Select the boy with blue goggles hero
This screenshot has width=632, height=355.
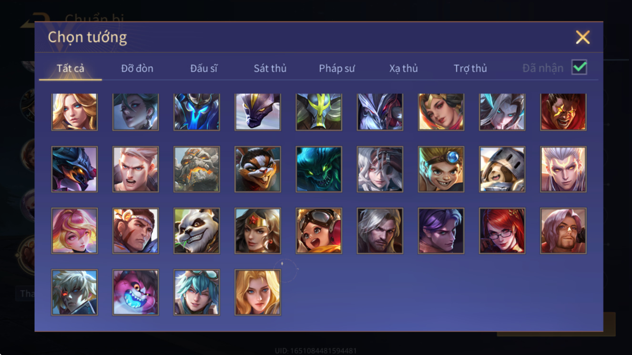click(441, 169)
